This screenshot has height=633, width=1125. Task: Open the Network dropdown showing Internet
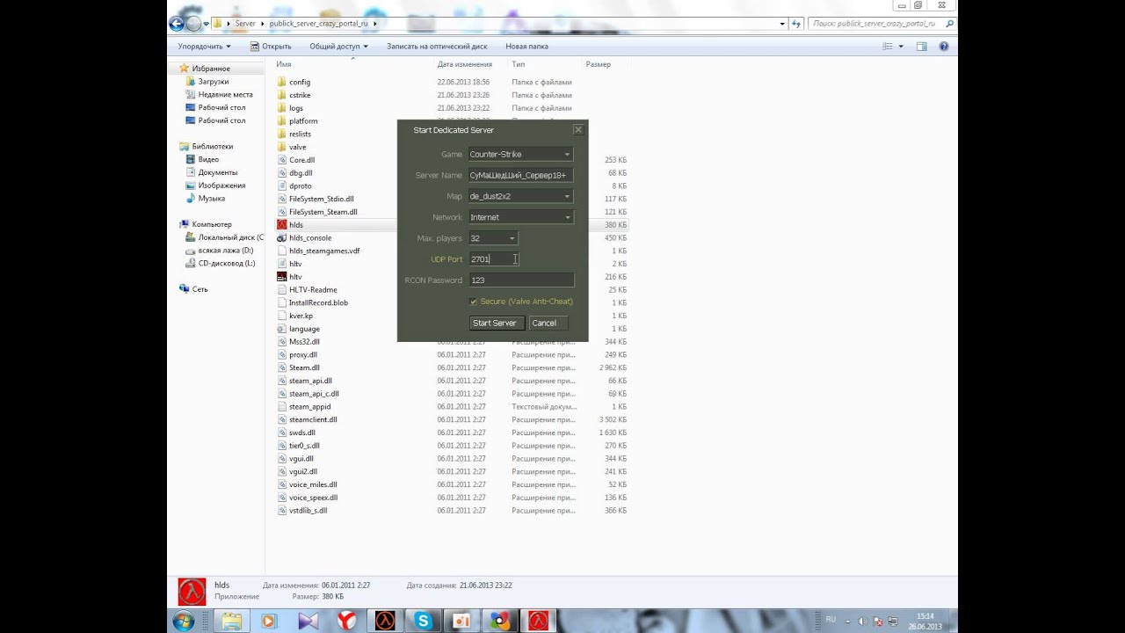(x=520, y=217)
